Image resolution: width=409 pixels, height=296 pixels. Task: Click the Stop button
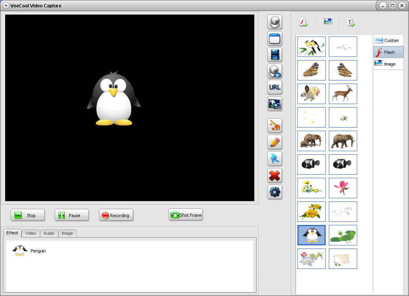tap(28, 215)
